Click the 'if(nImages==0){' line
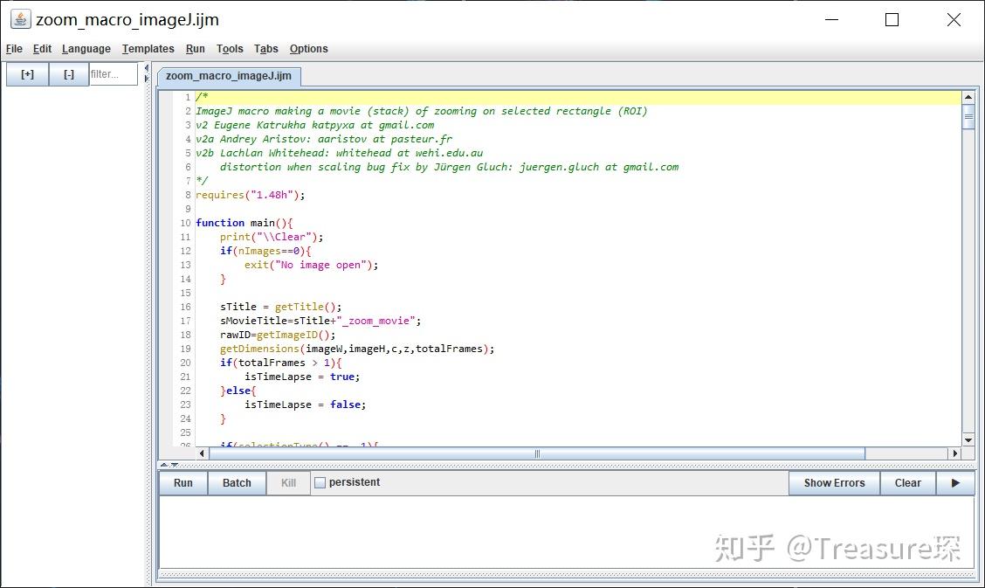The width and height of the screenshot is (985, 588). [x=265, y=251]
